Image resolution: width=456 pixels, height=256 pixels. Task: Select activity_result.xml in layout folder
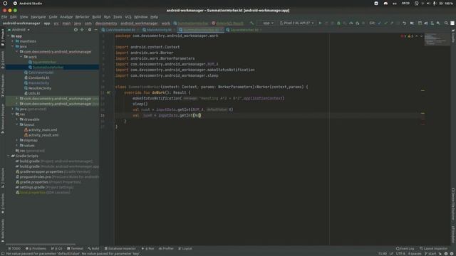coord(43,135)
